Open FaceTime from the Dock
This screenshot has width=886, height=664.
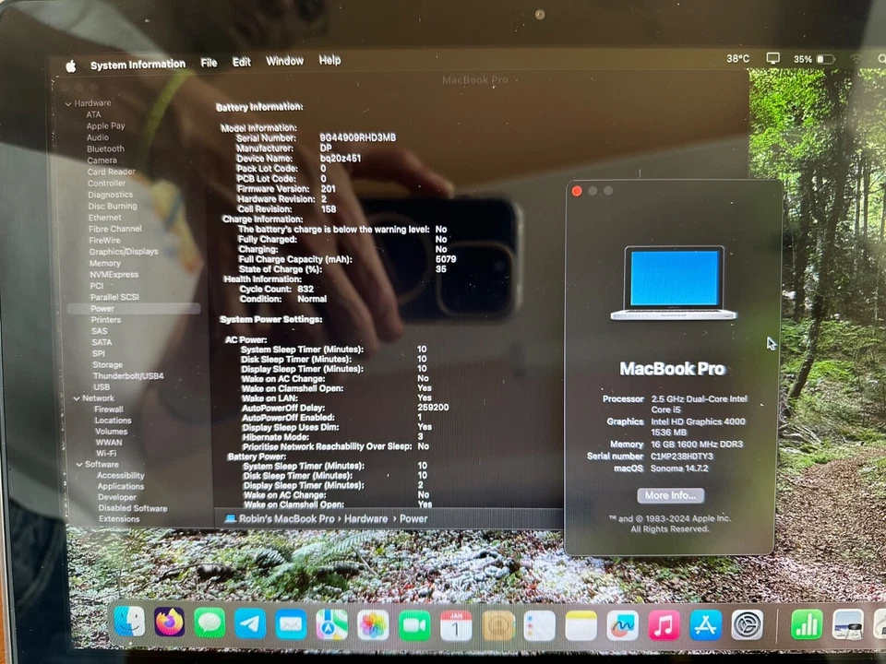point(414,625)
